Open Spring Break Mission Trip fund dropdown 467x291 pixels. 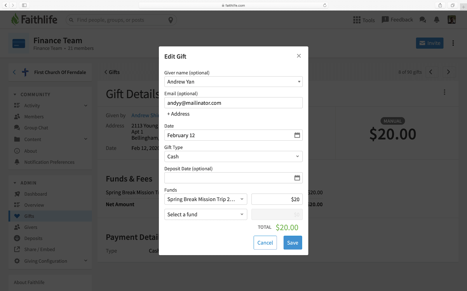(205, 199)
